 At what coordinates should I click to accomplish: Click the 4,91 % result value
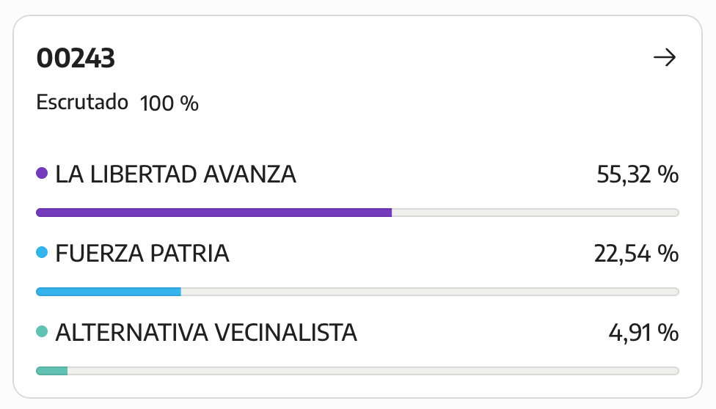[x=643, y=332]
